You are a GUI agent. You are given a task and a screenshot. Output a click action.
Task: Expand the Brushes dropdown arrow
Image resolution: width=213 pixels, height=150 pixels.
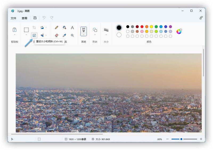84,34
